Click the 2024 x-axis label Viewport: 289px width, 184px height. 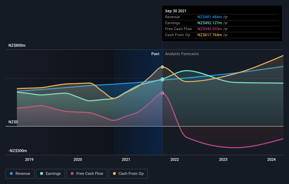pos(271,159)
